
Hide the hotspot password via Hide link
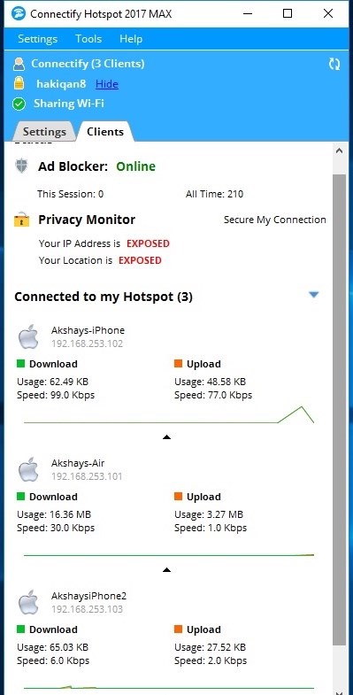pyautogui.click(x=107, y=84)
